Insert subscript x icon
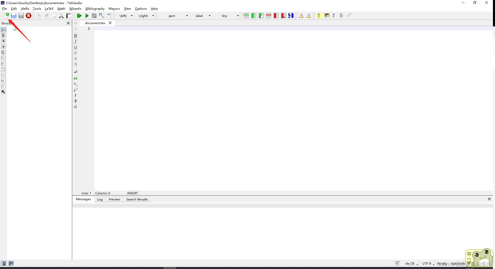This screenshot has height=269, width=495. click(x=75, y=84)
